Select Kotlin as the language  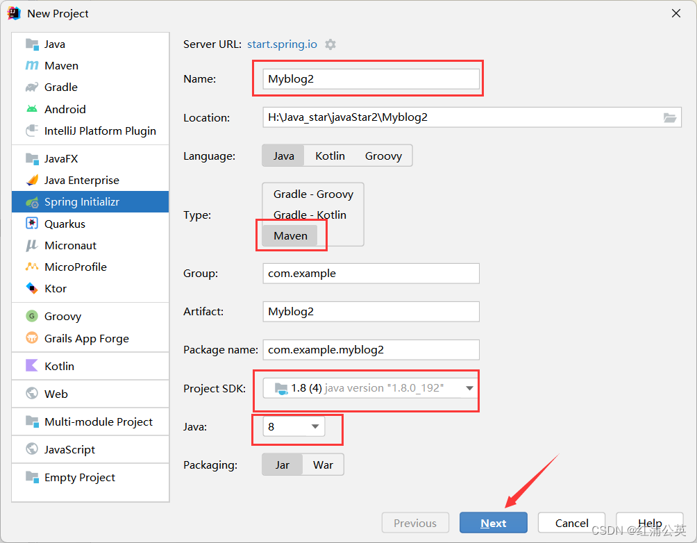(330, 156)
